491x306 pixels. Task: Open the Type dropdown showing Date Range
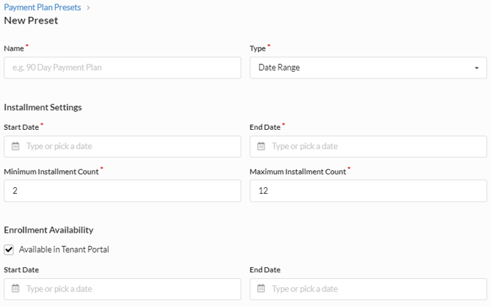pyautogui.click(x=368, y=68)
